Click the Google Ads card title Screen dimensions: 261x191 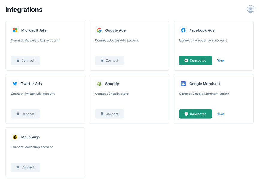click(x=115, y=30)
